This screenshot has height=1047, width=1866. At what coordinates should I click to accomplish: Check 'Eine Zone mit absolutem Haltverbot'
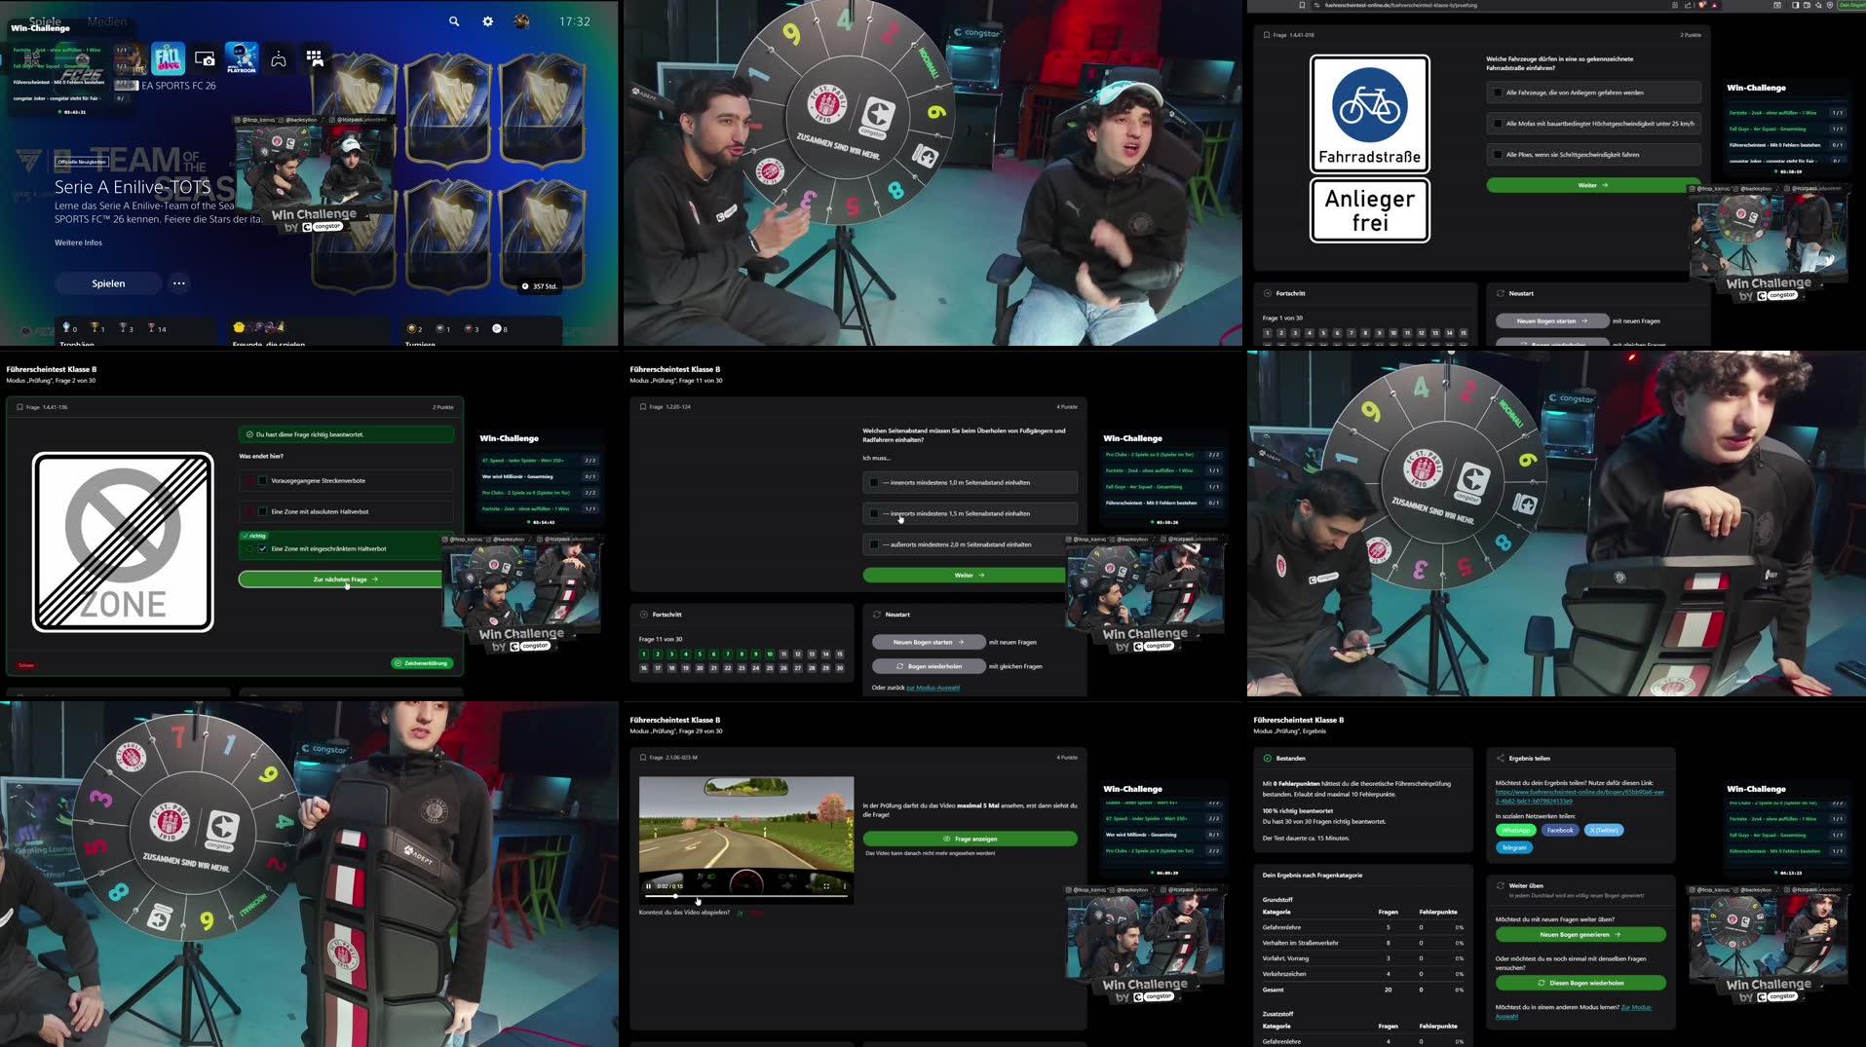pos(346,511)
